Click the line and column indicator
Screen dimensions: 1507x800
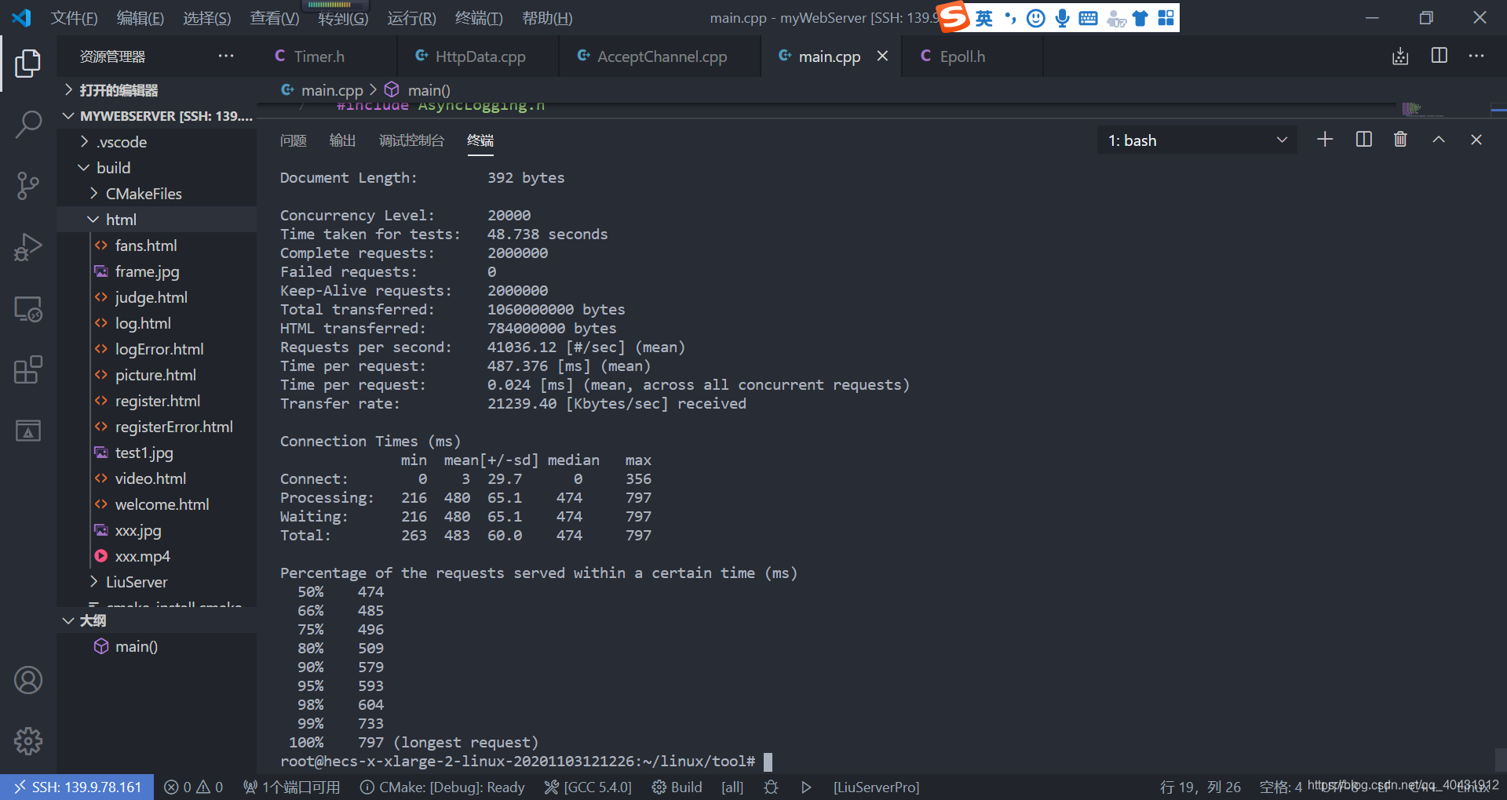click(1201, 787)
